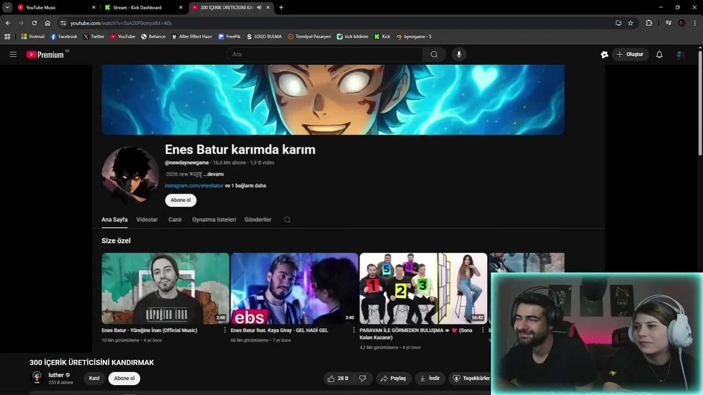The width and height of the screenshot is (703, 395).
Task: Open After Effect Hazır bookmark
Action: tap(192, 37)
